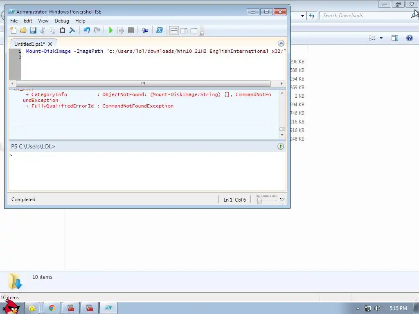
Task: Redo using the gray redo arrow
Action: (x=97, y=30)
